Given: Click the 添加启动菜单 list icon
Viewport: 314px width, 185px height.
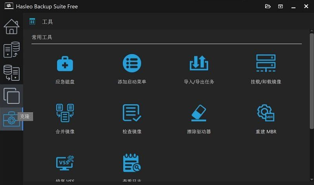Looking at the screenshot, I should pyautogui.click(x=132, y=63).
